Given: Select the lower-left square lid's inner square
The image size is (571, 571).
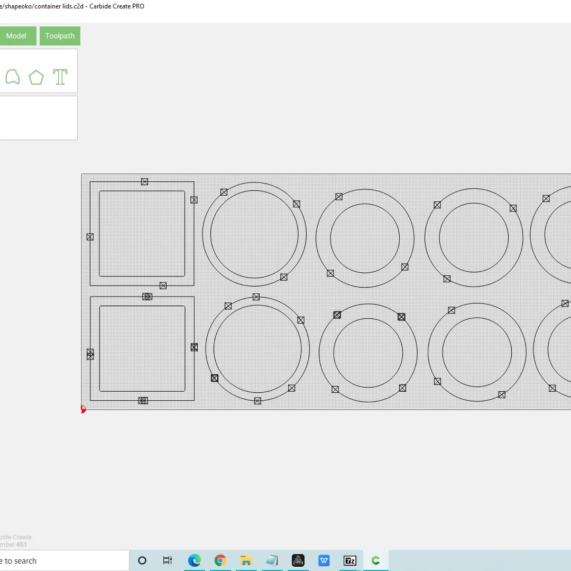Looking at the screenshot, I should 142,348.
